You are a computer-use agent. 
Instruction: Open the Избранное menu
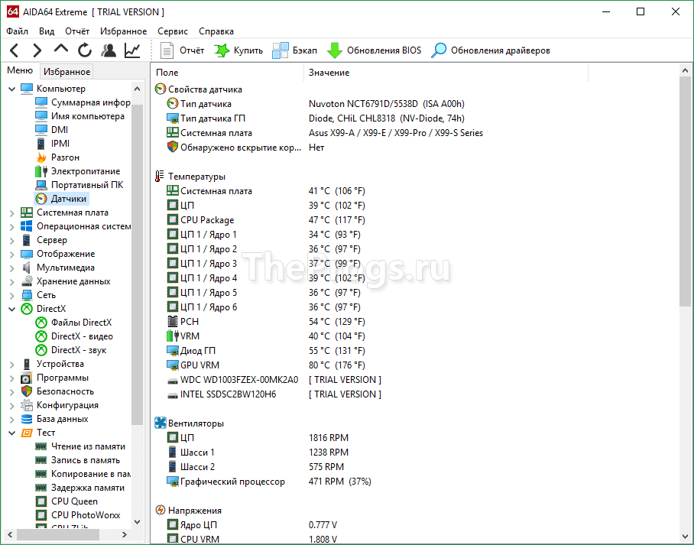click(x=124, y=31)
